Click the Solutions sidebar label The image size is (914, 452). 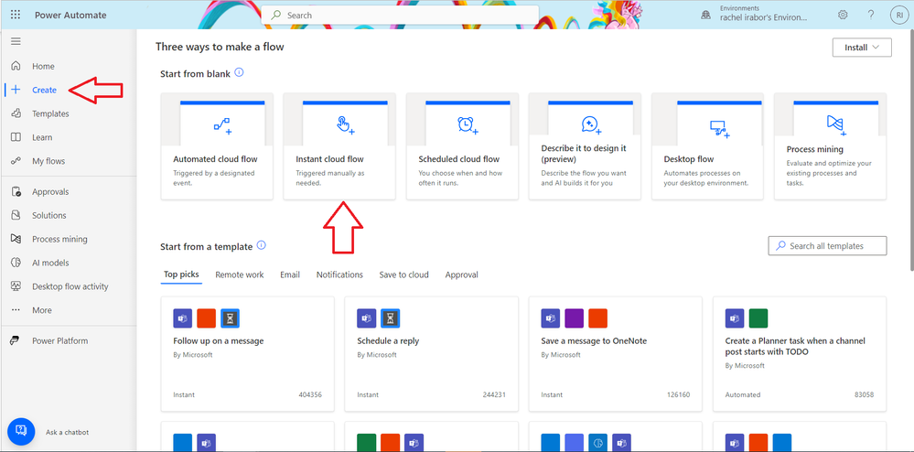[x=49, y=215]
